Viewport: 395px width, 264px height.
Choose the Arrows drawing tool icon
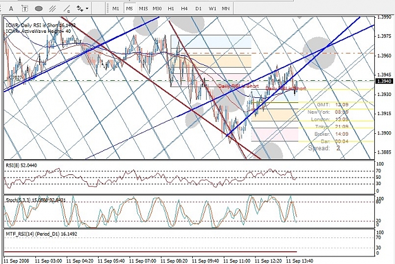pyautogui.click(x=80, y=9)
